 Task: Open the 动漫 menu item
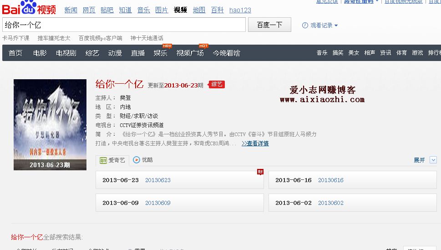pos(115,53)
